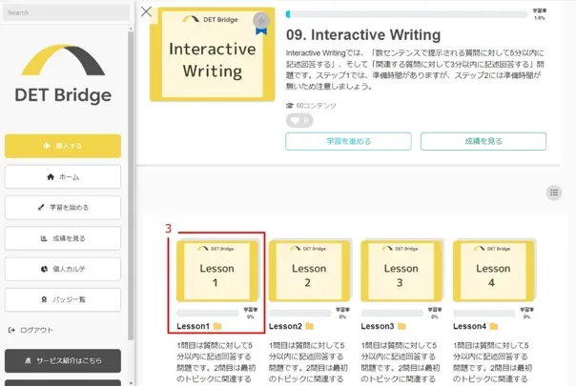Image resolution: width=576 pixels, height=386 pixels.
Task: Click the folder icon next to Lesson1
Action: (x=217, y=326)
